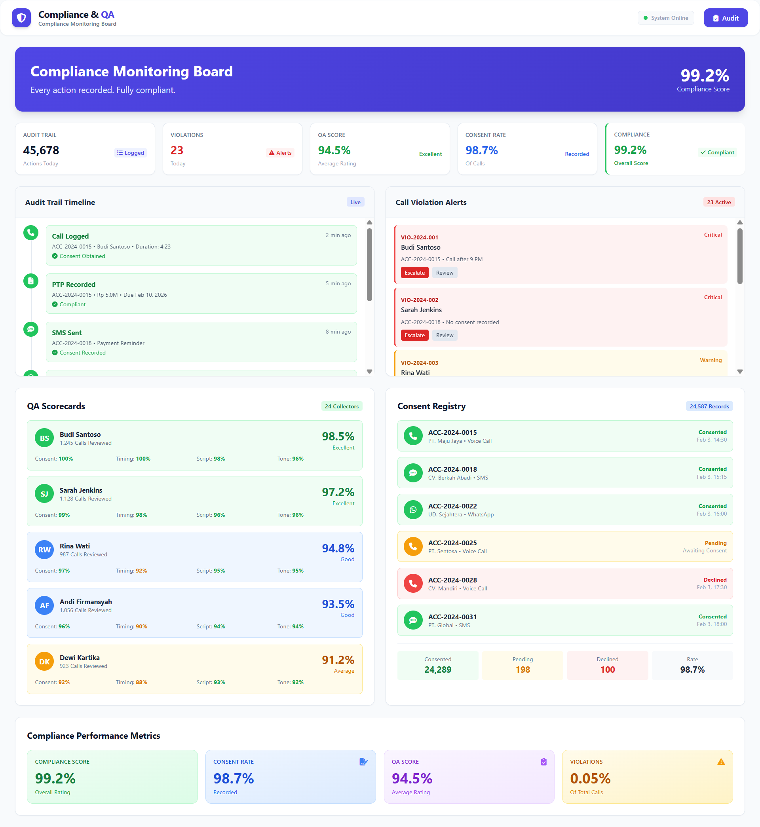Review Sarah Jenkins violation VIO-2024-002
The height and width of the screenshot is (827, 760).
pos(445,335)
